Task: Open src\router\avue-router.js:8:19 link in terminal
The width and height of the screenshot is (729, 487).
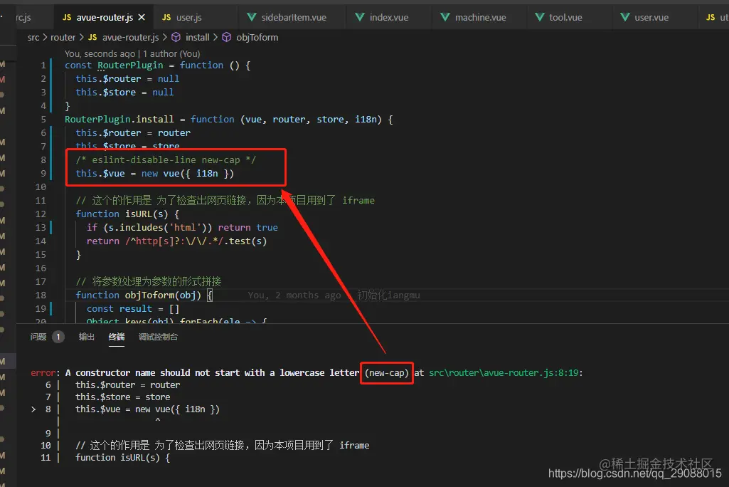Action: tap(504, 372)
